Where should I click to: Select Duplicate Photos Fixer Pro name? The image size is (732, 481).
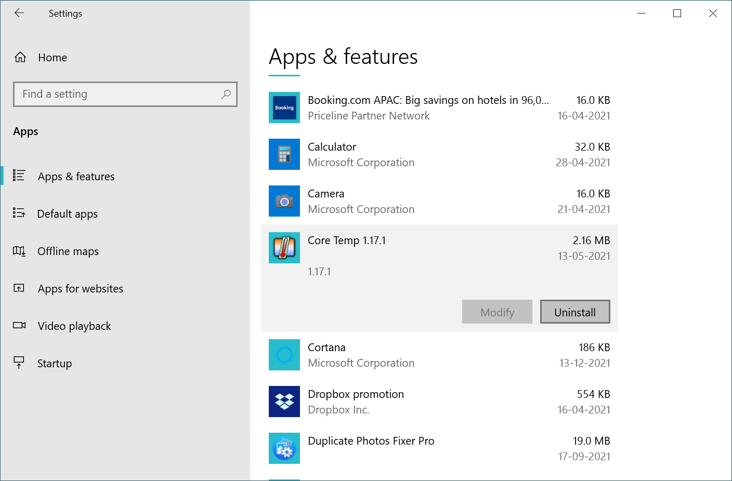(371, 441)
